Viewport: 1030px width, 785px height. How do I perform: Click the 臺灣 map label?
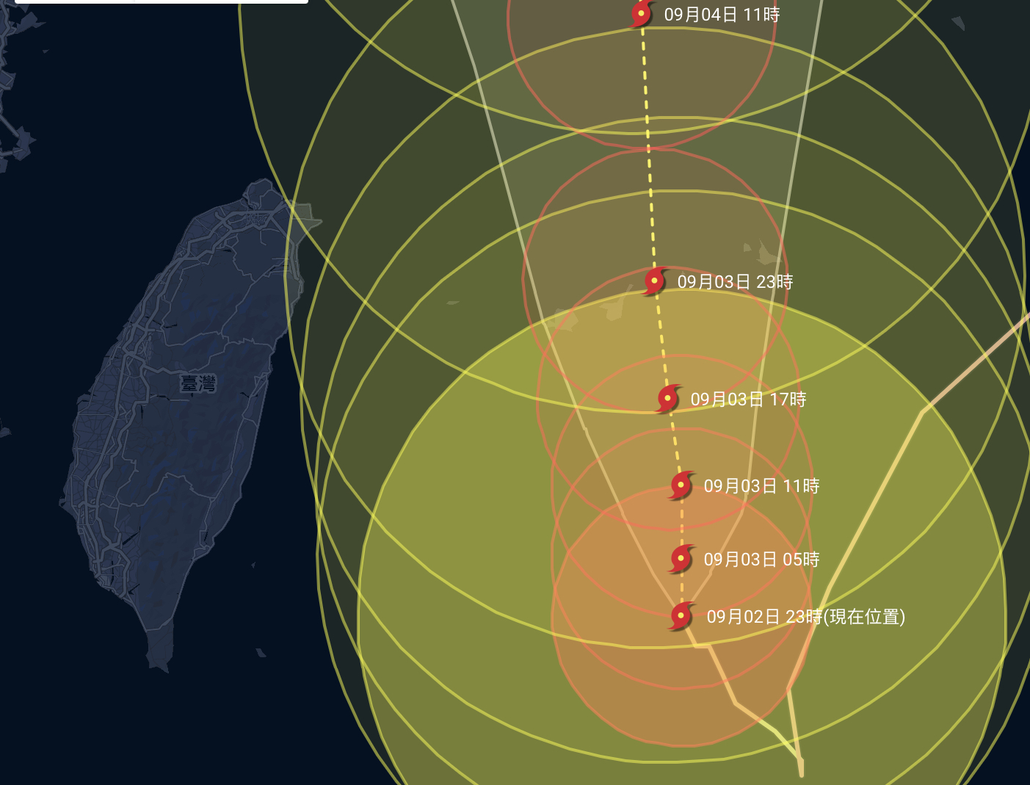198,383
